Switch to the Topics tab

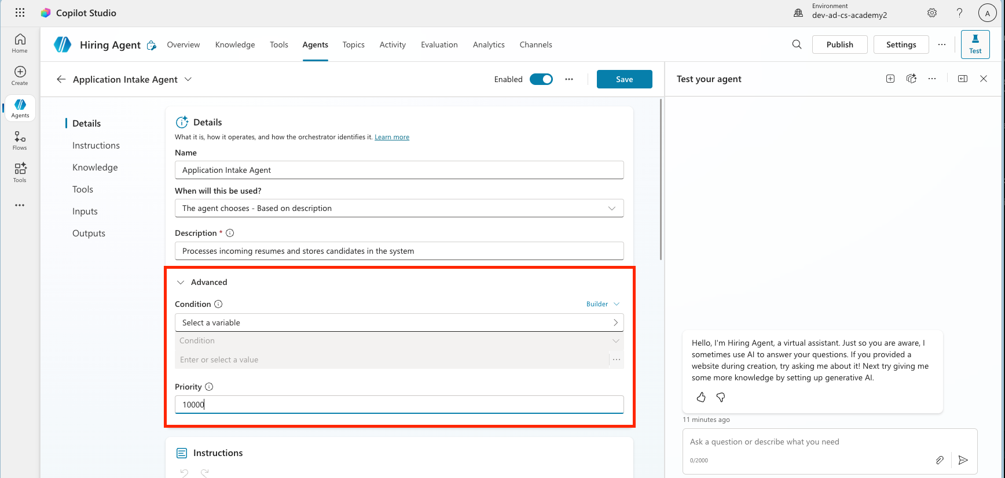coord(353,45)
